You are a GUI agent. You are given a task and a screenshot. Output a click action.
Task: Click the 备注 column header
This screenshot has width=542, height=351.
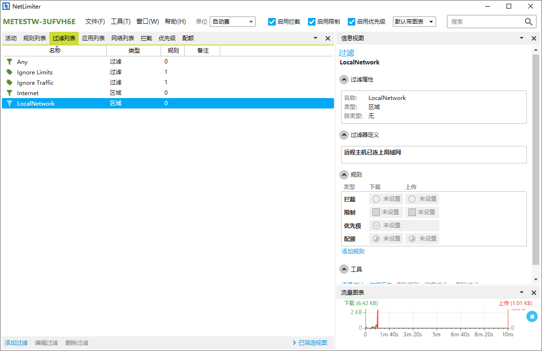203,51
